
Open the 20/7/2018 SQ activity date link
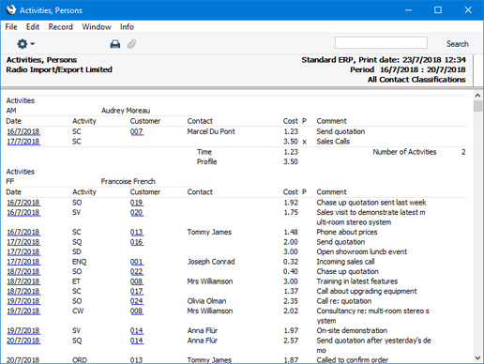pyautogui.click(x=23, y=341)
